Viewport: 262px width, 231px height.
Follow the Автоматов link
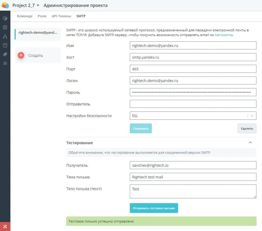(x=224, y=35)
